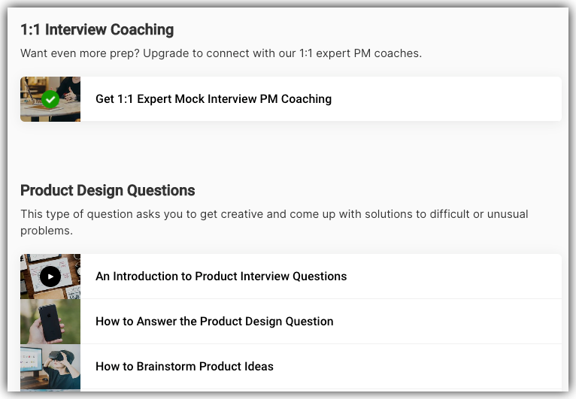Go to How to Answer the Product Design Question
The height and width of the screenshot is (399, 576).
pyautogui.click(x=214, y=322)
